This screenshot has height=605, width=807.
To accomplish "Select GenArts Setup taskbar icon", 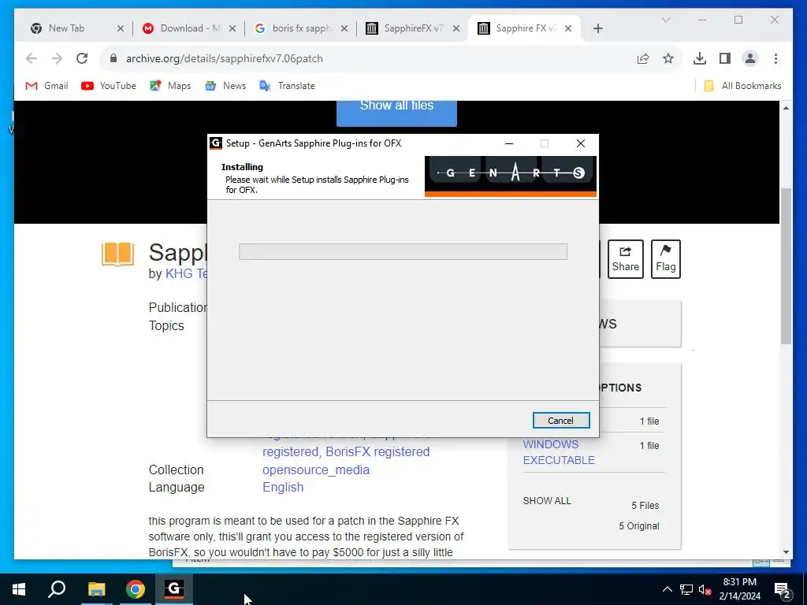I will coord(174,589).
